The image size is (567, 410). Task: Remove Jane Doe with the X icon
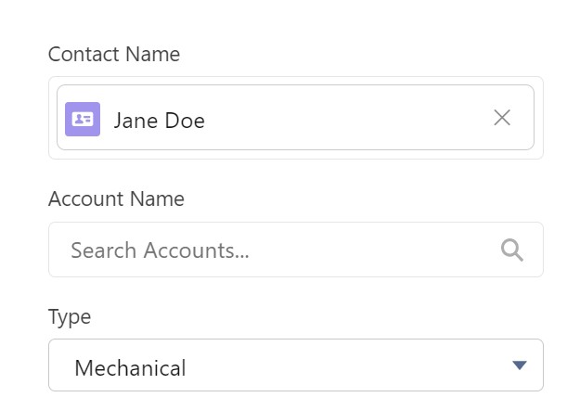pos(502,118)
